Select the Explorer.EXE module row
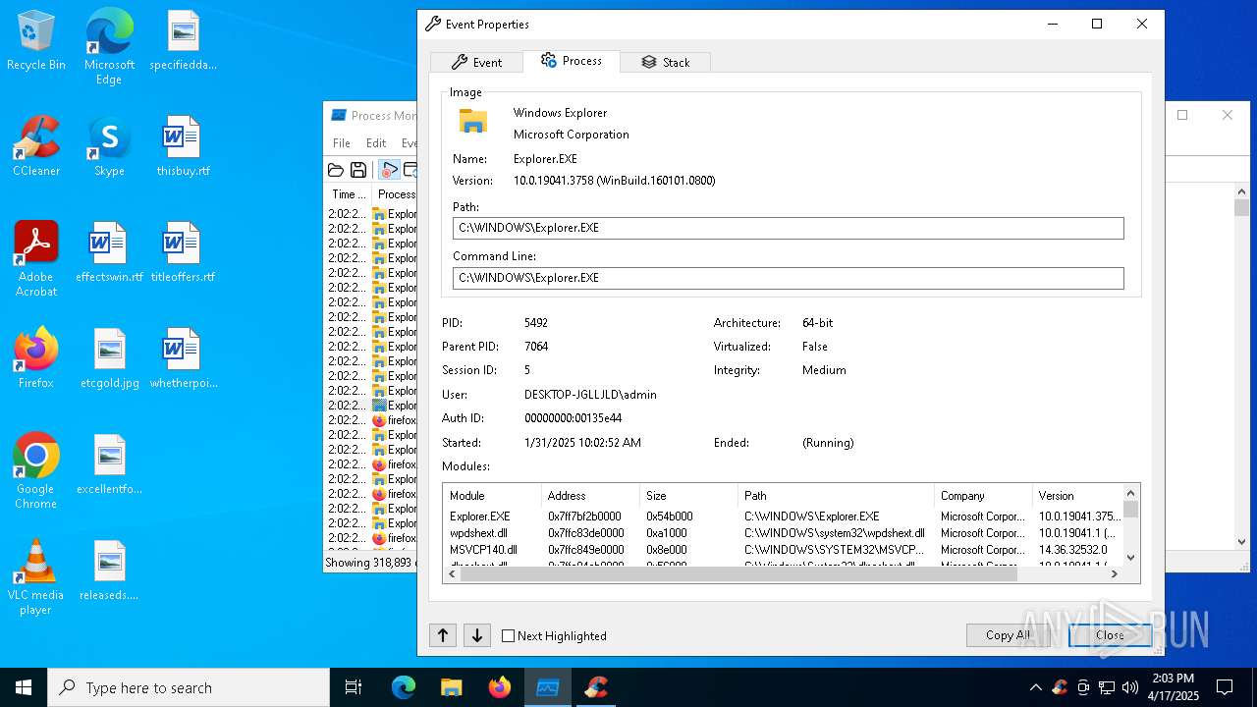This screenshot has width=1257, height=707. [x=783, y=517]
